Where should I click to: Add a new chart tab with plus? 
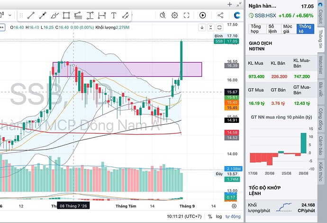[229, 4]
